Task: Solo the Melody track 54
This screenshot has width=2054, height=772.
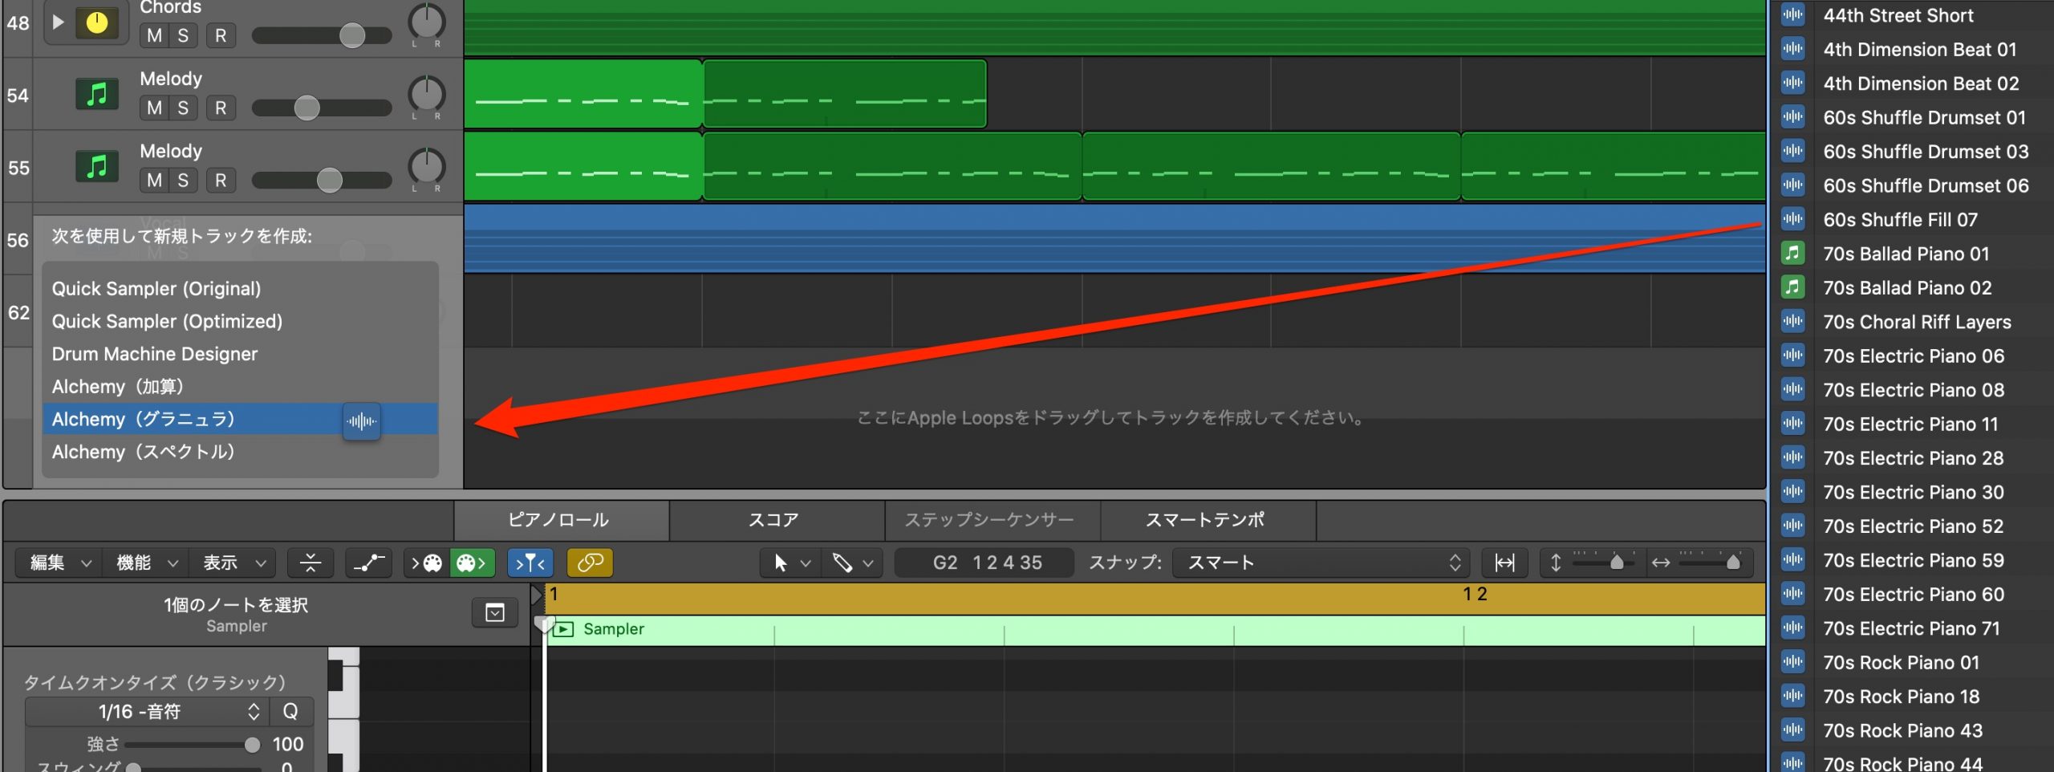Action: click(183, 108)
